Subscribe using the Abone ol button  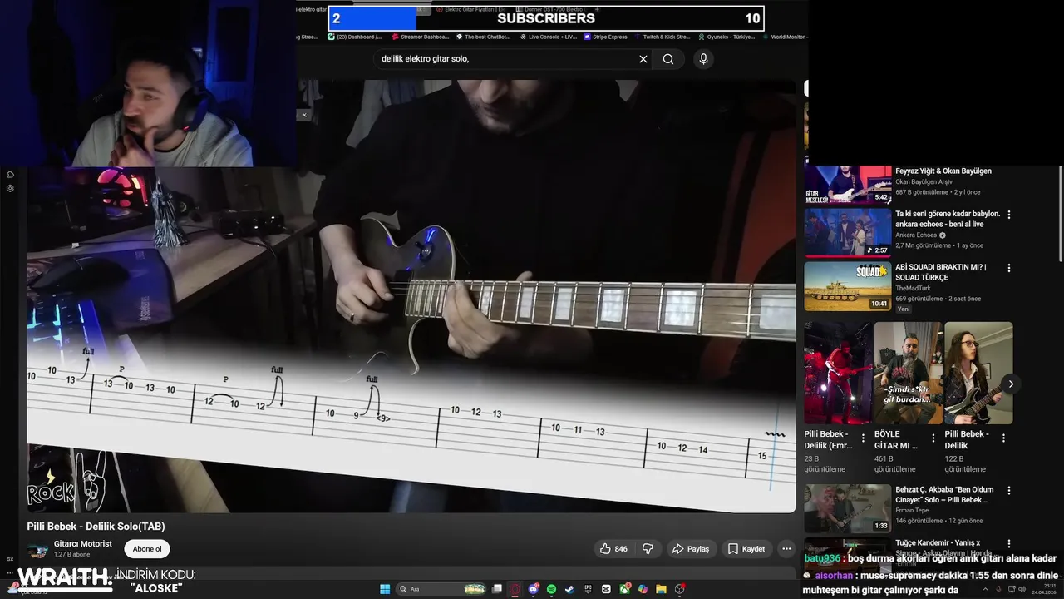tap(147, 549)
